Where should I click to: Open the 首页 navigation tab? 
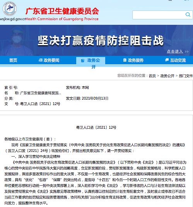[x=13, y=60]
